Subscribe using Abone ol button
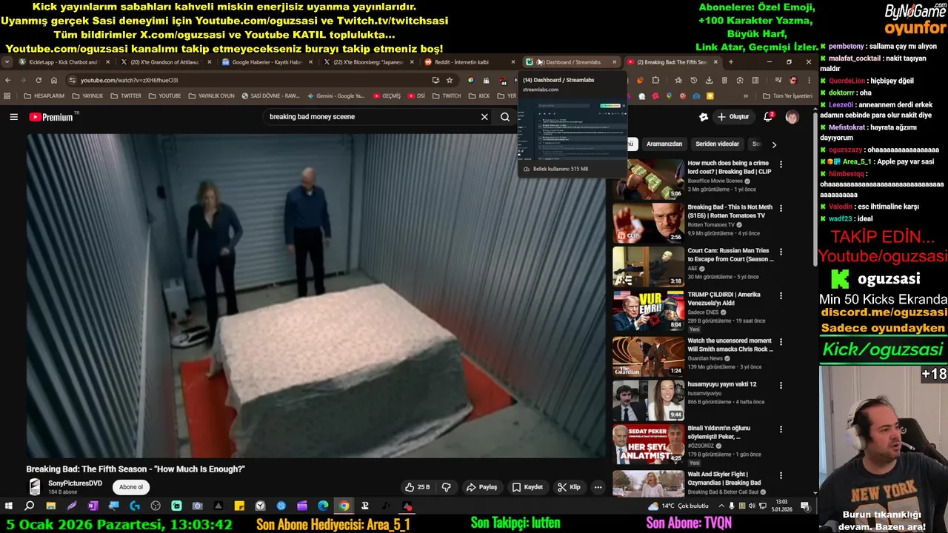 tap(131, 487)
